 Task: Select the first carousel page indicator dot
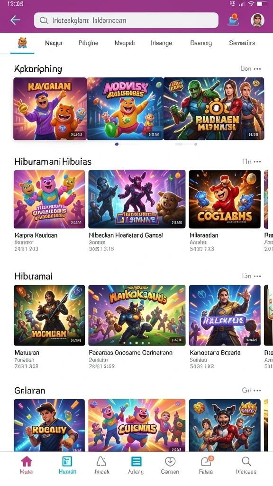tap(117, 144)
